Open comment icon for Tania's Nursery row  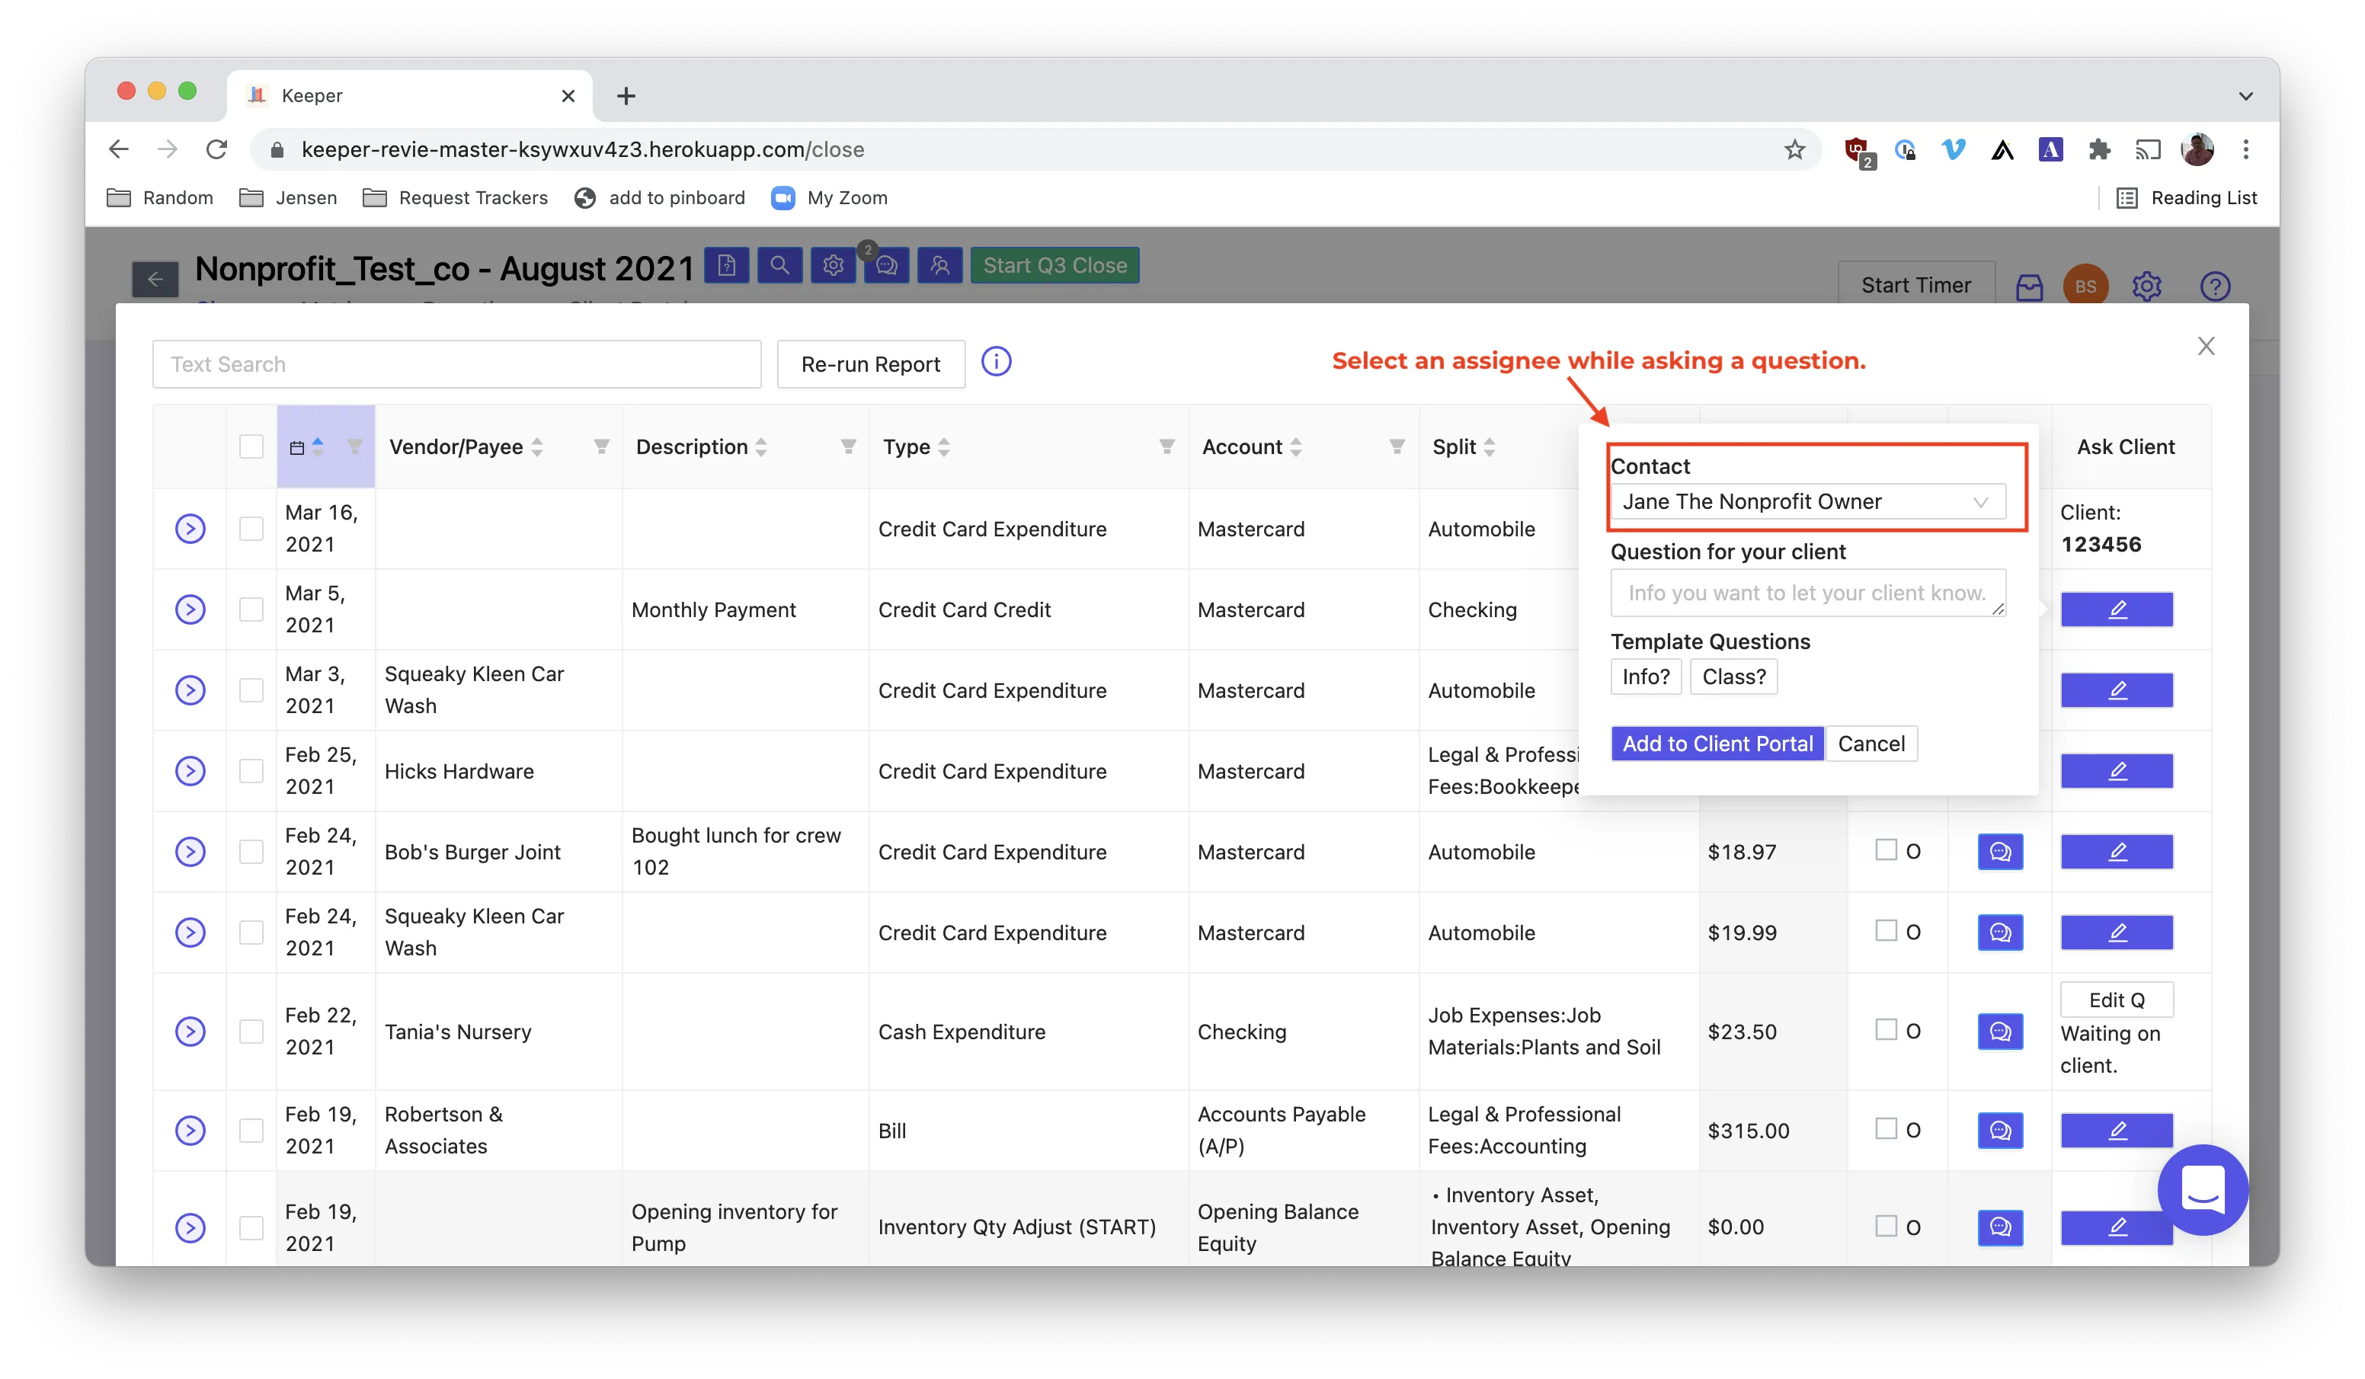[x=2000, y=1032]
